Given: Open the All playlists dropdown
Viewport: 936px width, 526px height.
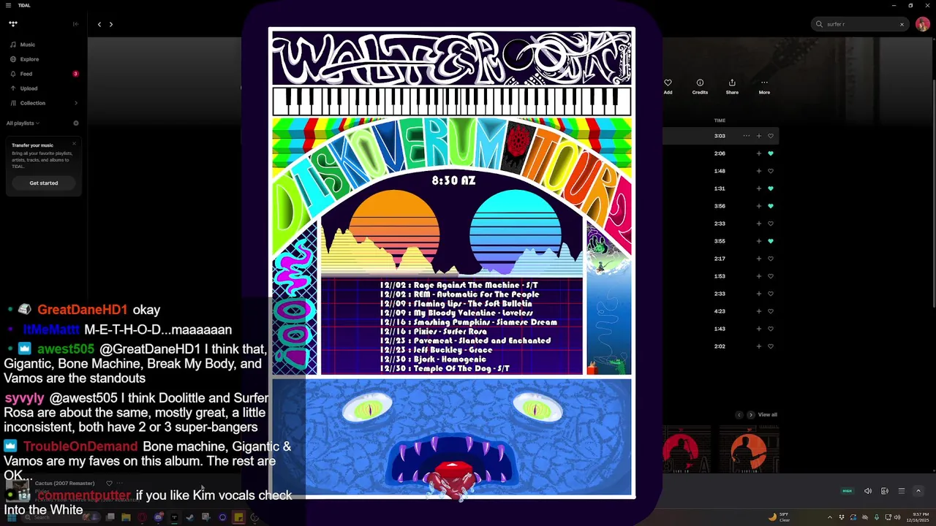Looking at the screenshot, I should [x=23, y=123].
